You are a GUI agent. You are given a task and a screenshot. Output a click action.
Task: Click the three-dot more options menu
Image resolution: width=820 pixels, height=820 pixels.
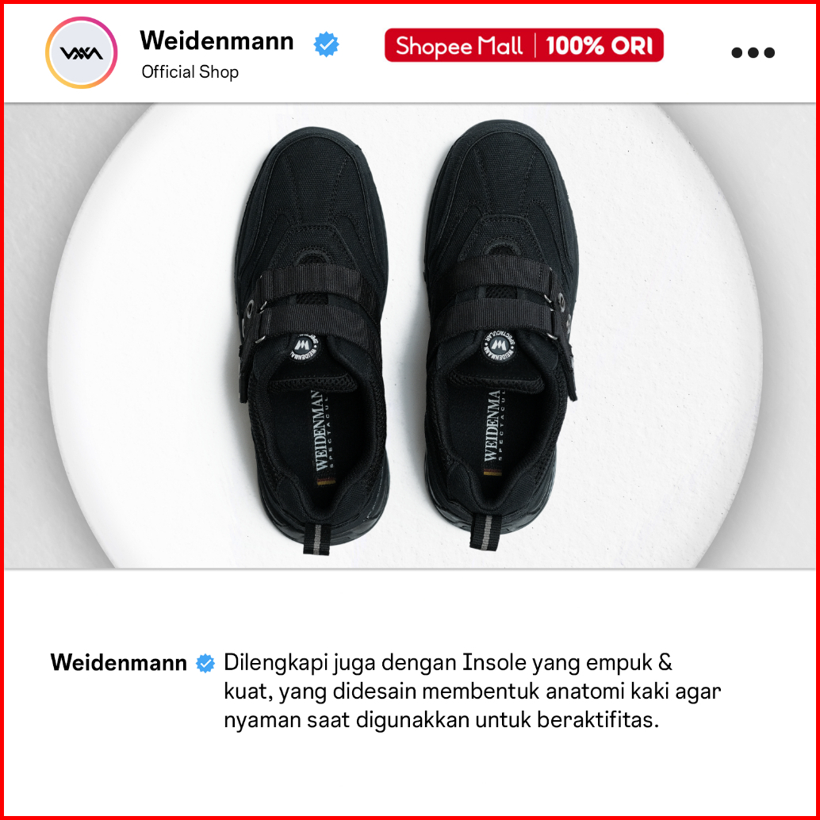pyautogui.click(x=753, y=52)
